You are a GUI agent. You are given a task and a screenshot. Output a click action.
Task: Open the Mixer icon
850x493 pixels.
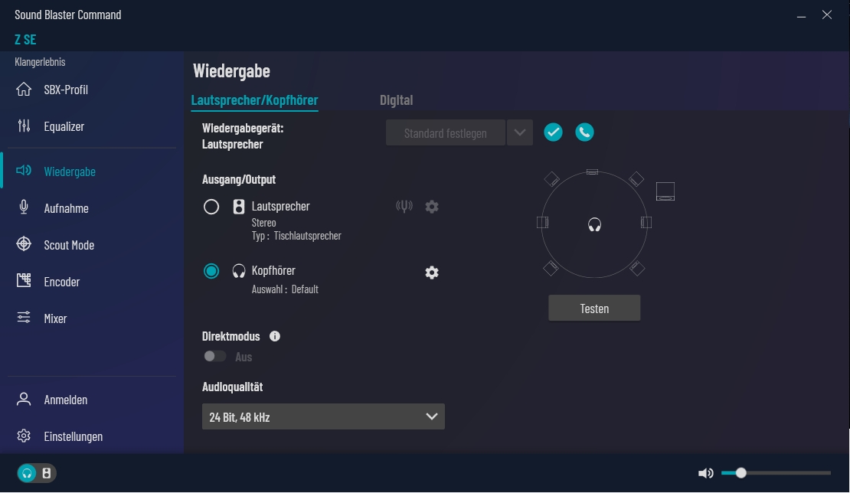23,318
